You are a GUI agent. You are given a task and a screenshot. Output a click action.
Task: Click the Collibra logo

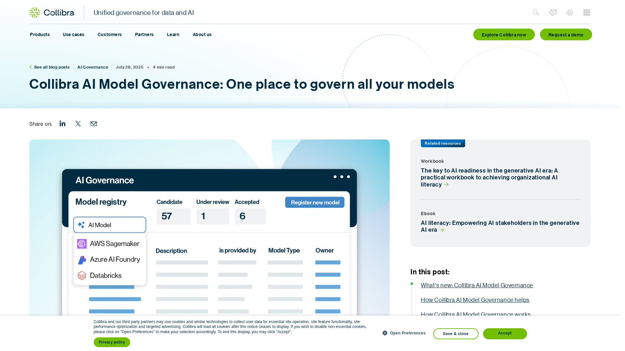52,13
